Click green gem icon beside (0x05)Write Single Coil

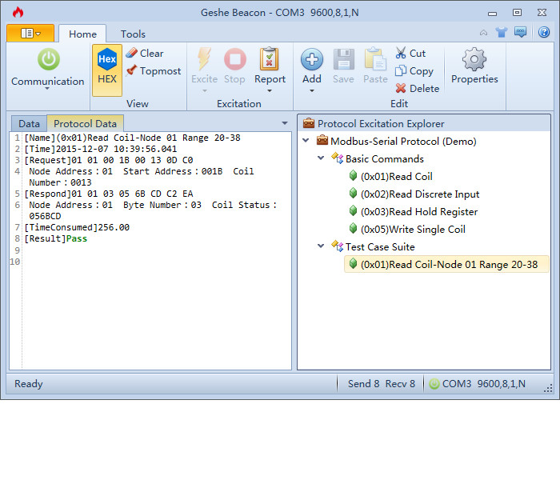tap(353, 228)
